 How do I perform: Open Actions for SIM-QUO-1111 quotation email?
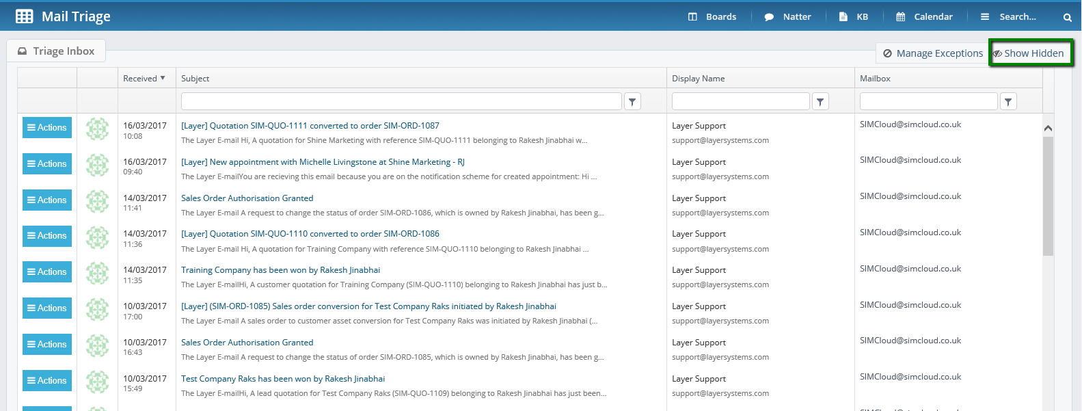[x=47, y=128]
